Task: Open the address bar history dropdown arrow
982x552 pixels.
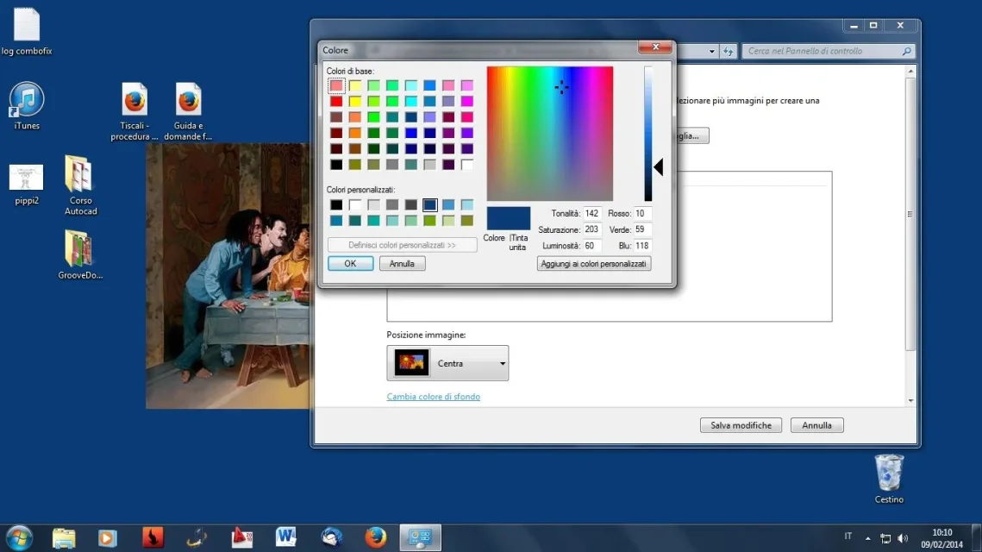Action: coord(711,52)
